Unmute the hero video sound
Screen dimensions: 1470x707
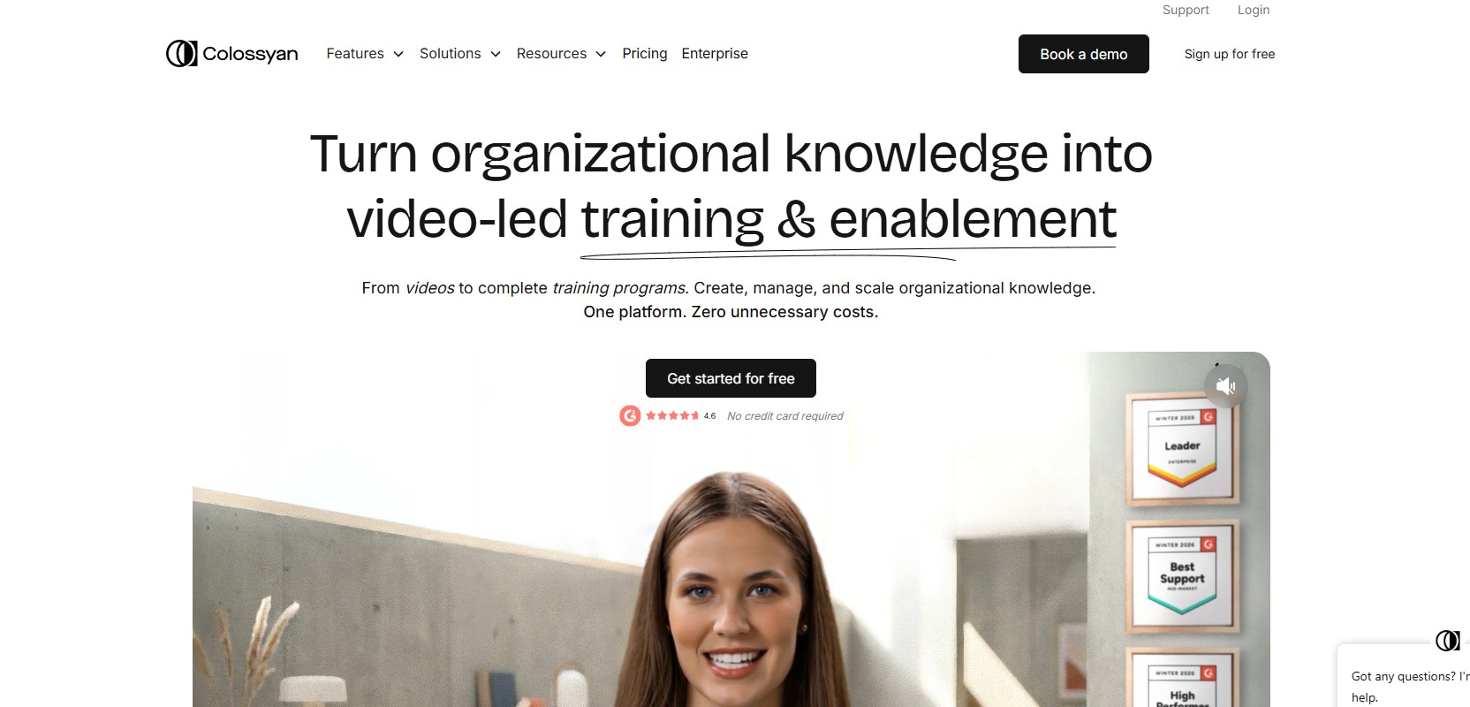tap(1225, 386)
